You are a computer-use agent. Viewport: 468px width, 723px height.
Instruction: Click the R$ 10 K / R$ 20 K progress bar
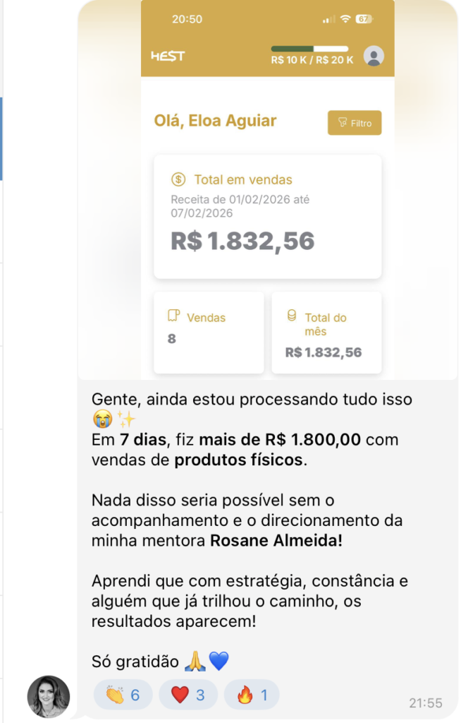point(310,49)
